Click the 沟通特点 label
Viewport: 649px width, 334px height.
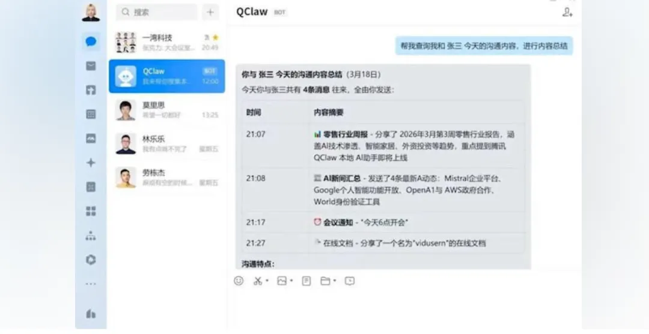click(258, 264)
